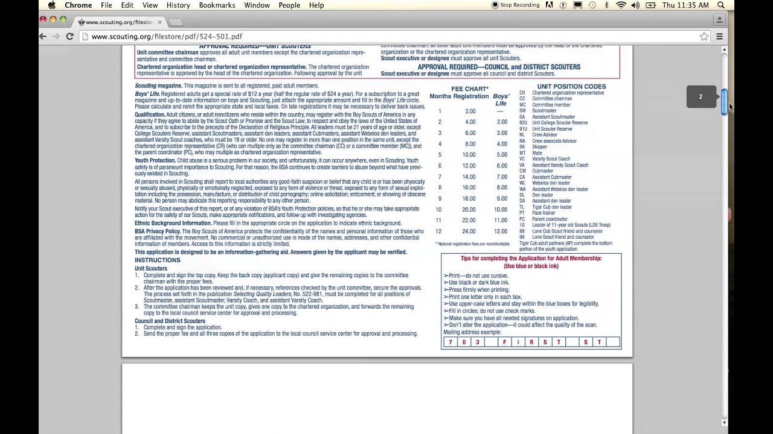Click the Ethnic Background Information heading

pyautogui.click(x=173, y=223)
